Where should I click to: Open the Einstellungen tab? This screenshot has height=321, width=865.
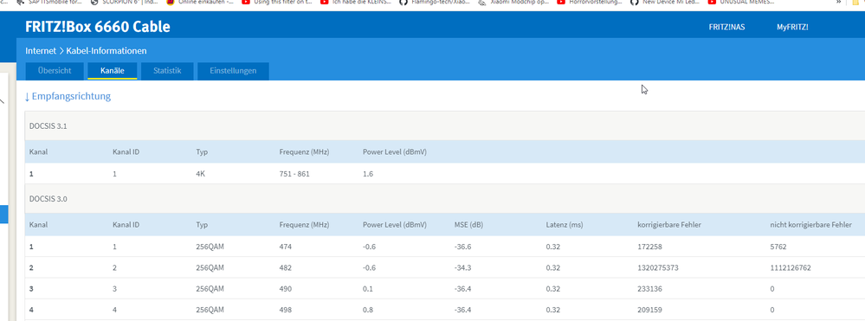[234, 71]
